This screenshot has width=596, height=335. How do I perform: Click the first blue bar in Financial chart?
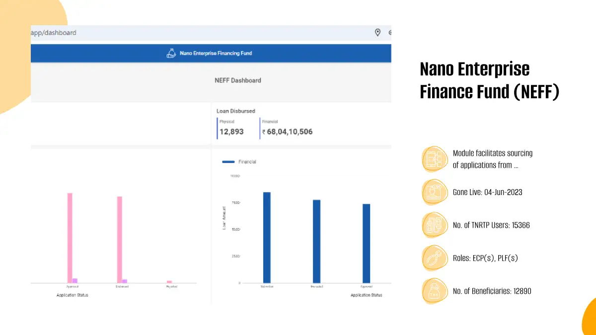(x=267, y=237)
